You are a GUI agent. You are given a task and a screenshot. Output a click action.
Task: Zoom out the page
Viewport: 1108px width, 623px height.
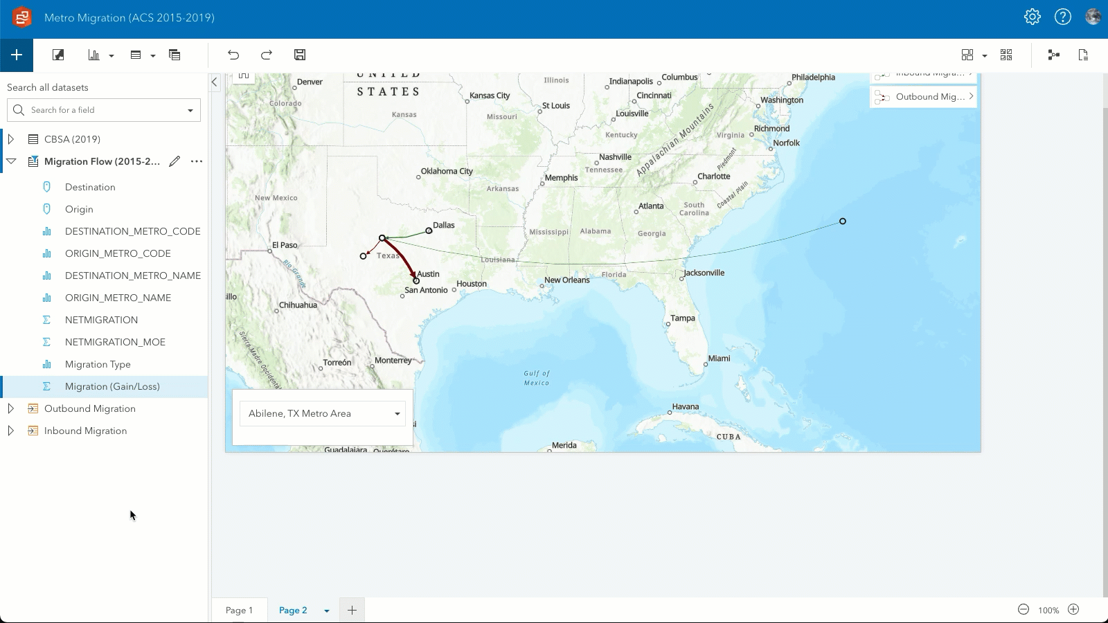pyautogui.click(x=1024, y=609)
